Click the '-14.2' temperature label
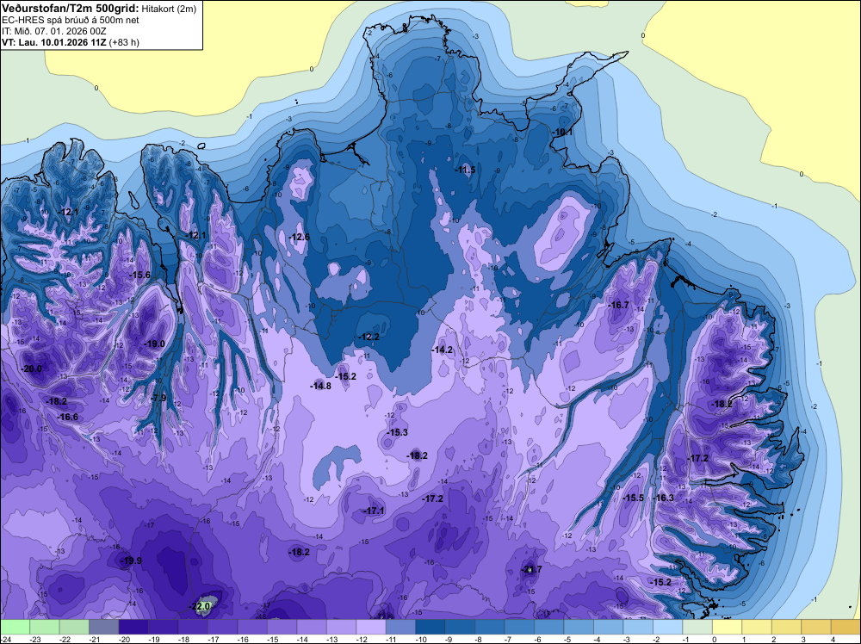Screen dimensions: 861x644 [x=442, y=350]
